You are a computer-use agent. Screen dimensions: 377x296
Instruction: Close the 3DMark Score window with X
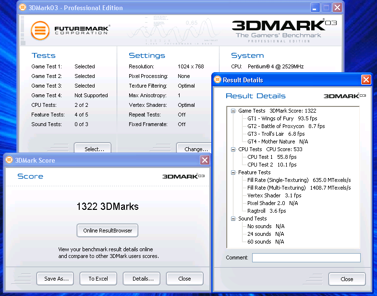[205, 160]
